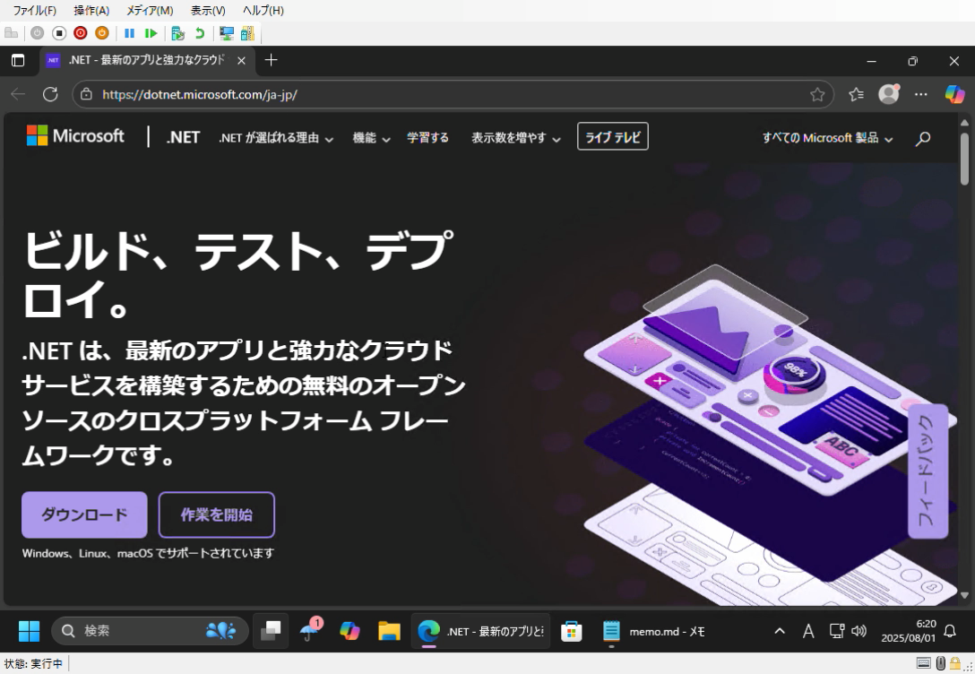Expand the .NET が選ばれる理由 dropdown
Viewport: 975px width, 674px height.
coord(276,138)
